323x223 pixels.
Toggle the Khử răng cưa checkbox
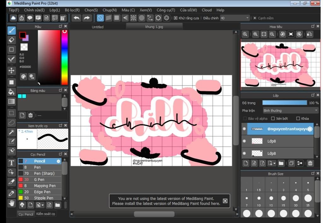[175, 18]
